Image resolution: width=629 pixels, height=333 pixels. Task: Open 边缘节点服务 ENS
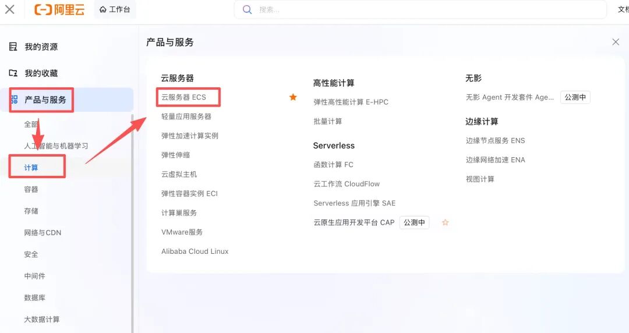pos(495,140)
